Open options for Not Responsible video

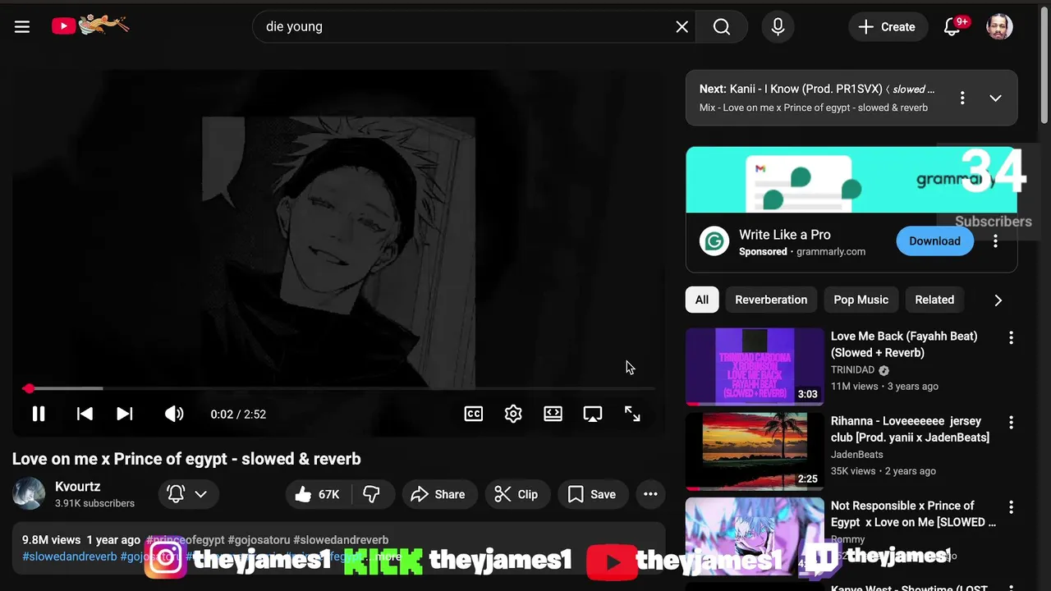click(1011, 507)
